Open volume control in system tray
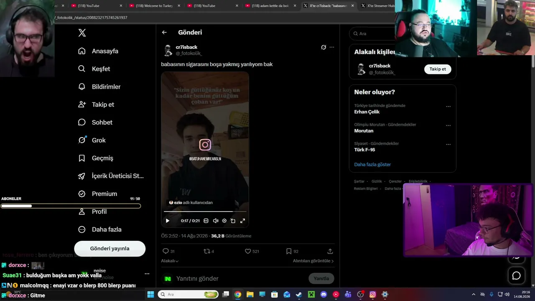This screenshot has width=535, height=301. tap(507, 294)
